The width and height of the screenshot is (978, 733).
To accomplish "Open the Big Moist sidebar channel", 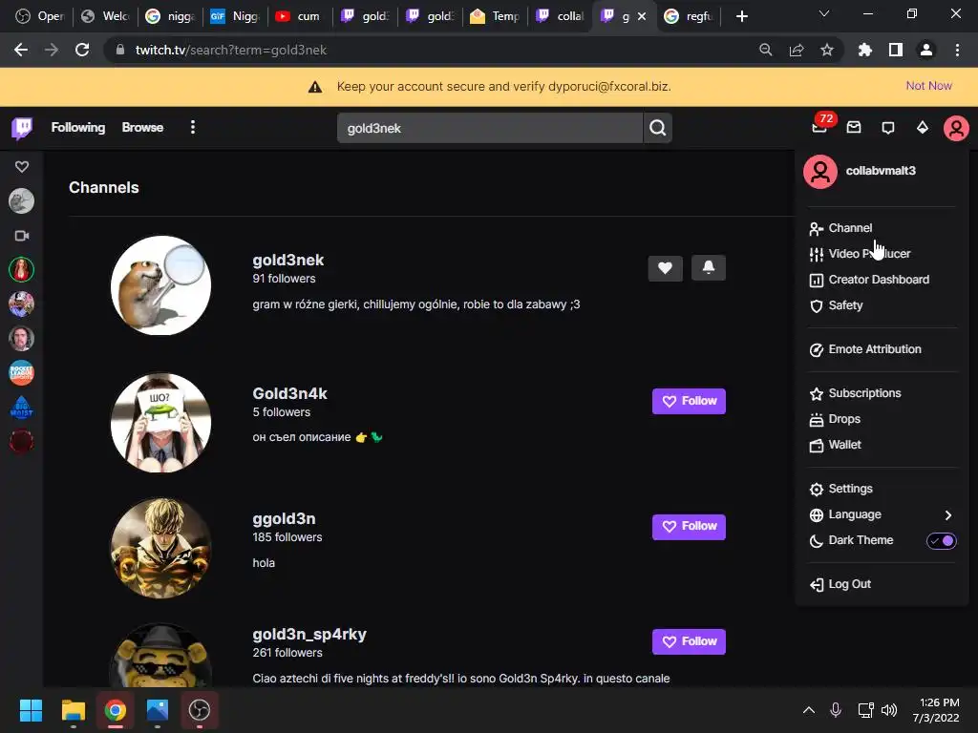I will 22,407.
